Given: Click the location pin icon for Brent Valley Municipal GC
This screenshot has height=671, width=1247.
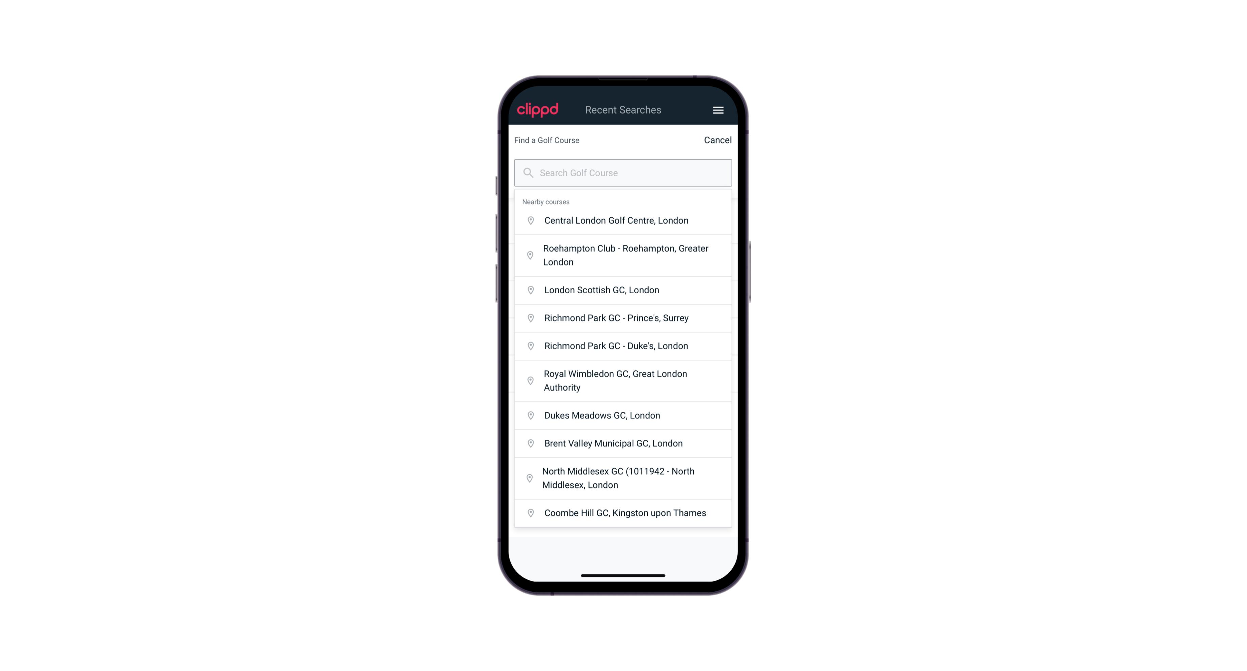Looking at the screenshot, I should coord(531,443).
